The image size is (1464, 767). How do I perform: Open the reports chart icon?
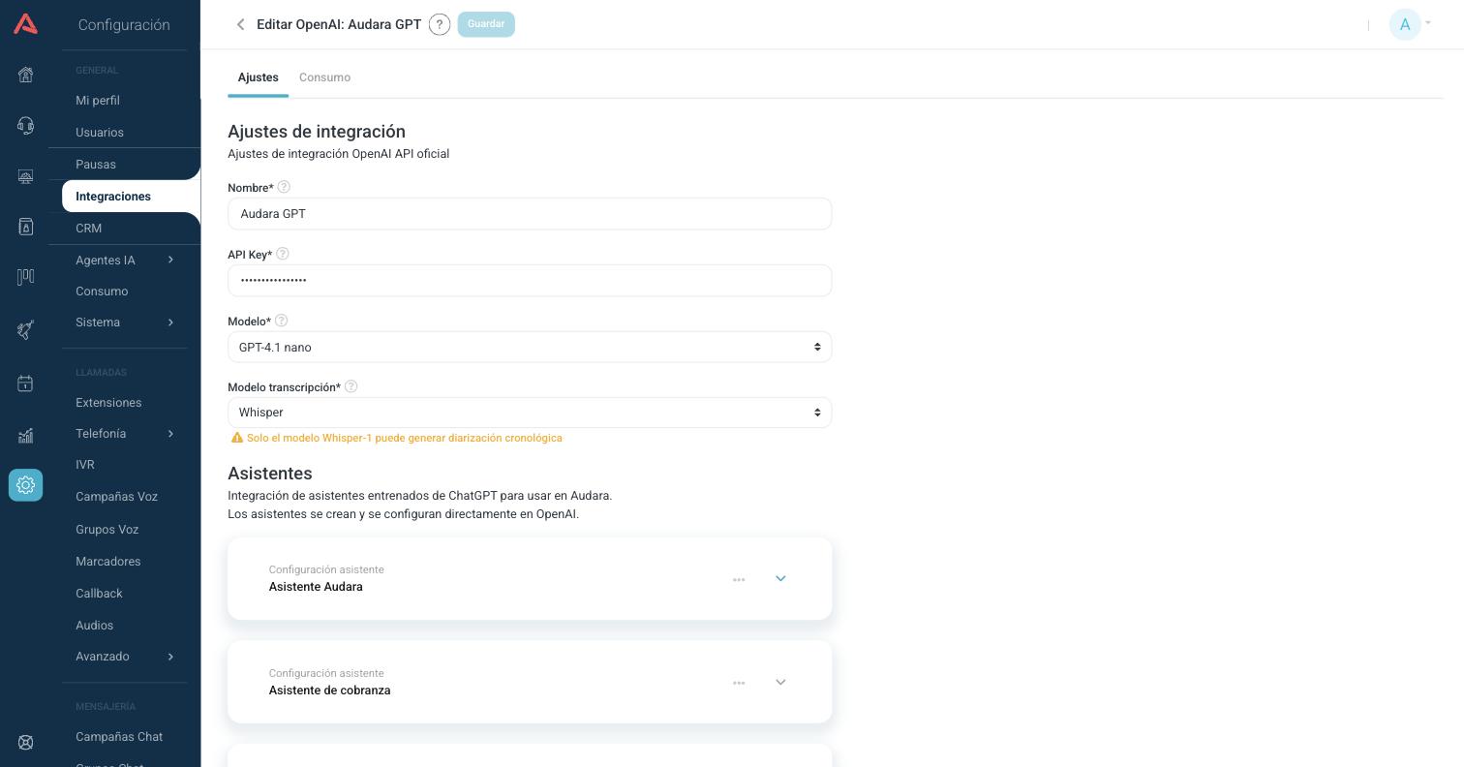tap(26, 435)
